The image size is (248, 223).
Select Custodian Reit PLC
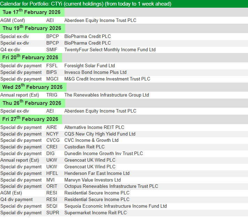coord(84,147)
